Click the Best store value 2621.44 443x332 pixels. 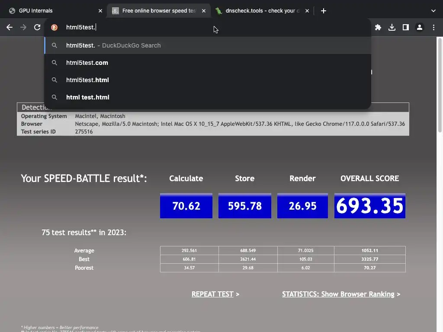point(248,259)
